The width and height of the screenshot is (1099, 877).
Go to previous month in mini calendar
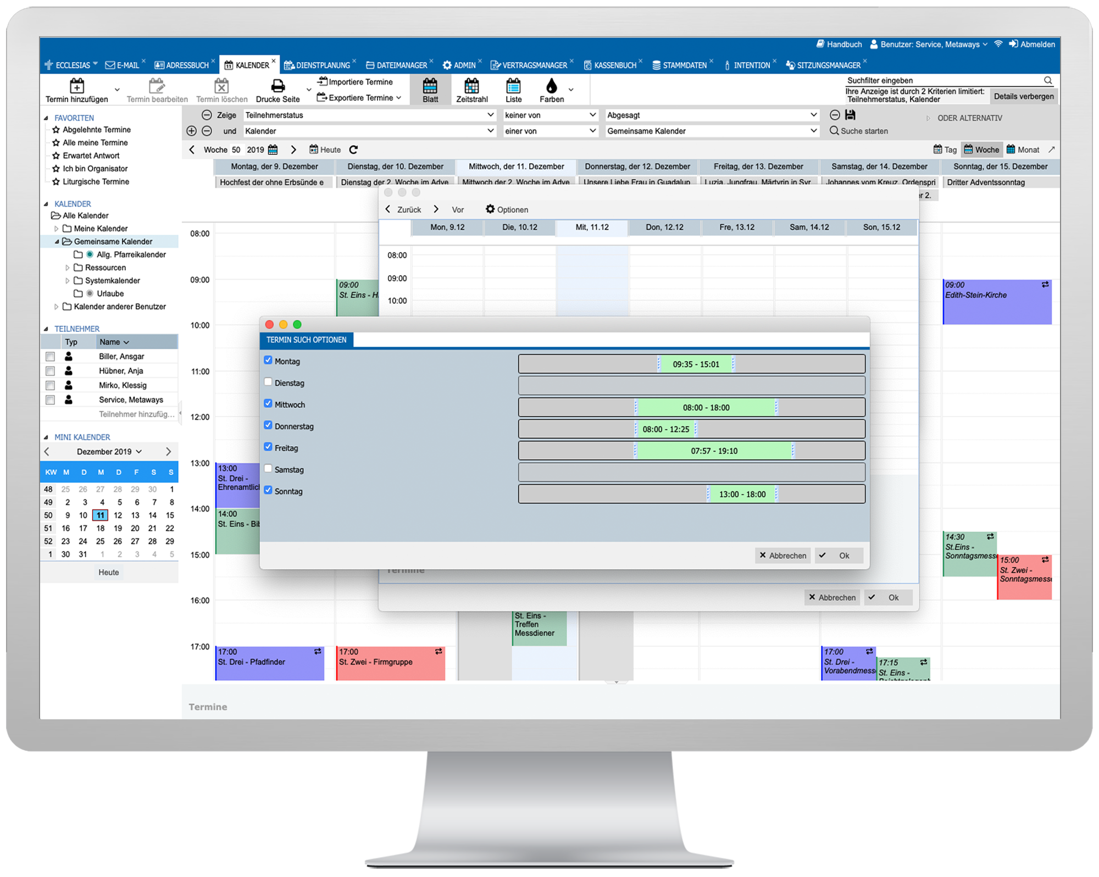[x=47, y=452]
